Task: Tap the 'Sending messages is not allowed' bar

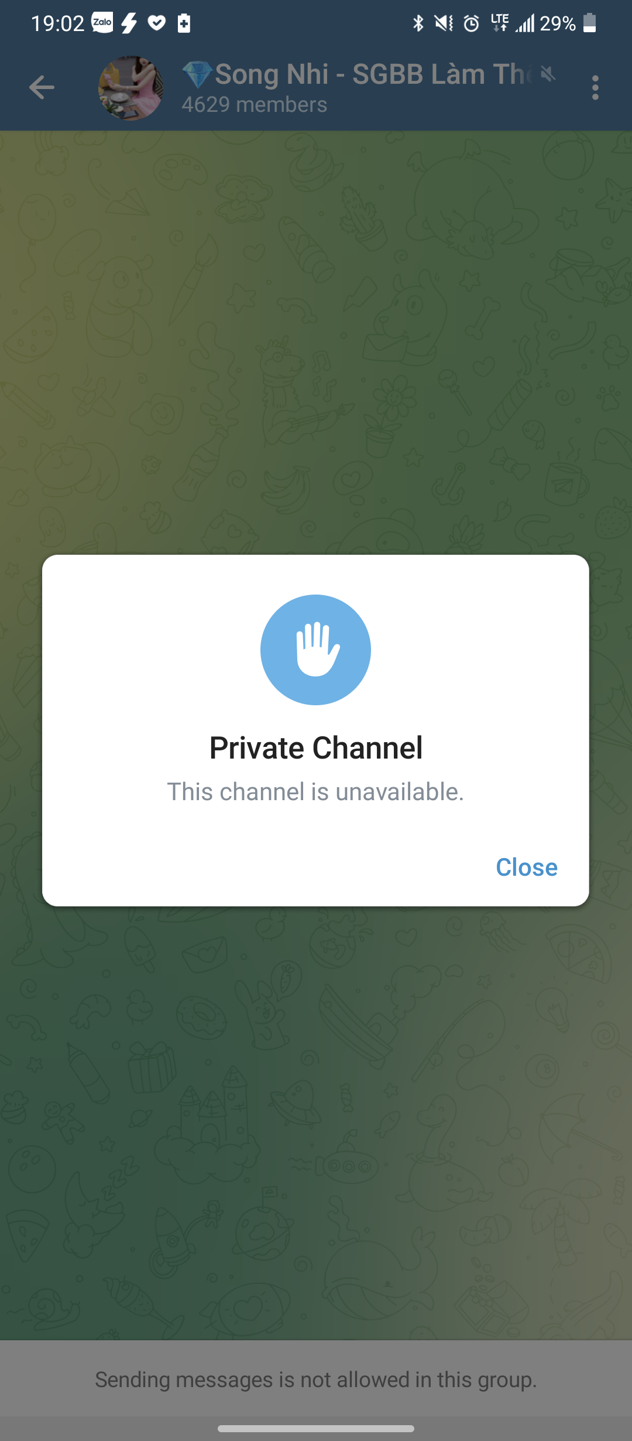Action: point(316,1379)
